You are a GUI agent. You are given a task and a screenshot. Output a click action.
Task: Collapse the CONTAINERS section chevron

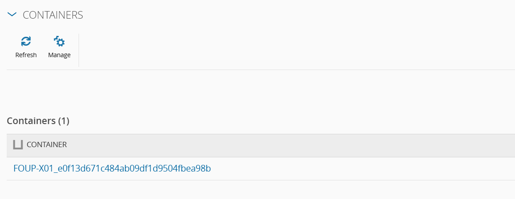click(12, 15)
